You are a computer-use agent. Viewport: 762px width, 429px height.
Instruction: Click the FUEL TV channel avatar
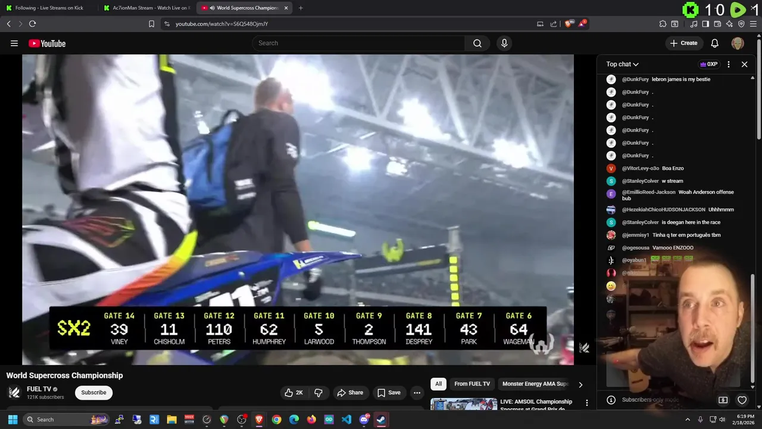pyautogui.click(x=14, y=393)
